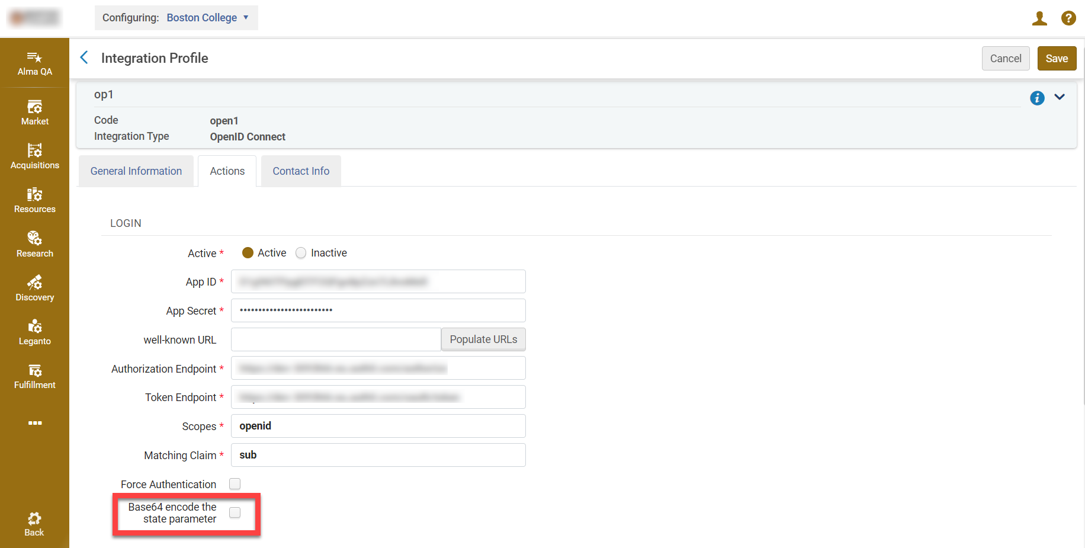Open Resources configuration in sidebar
1085x548 pixels.
(34, 200)
